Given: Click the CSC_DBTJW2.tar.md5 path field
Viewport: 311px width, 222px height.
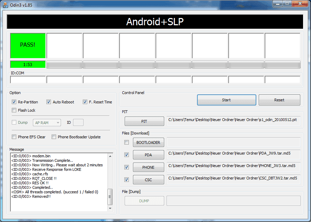Looking at the screenshot, I should coord(233,179).
